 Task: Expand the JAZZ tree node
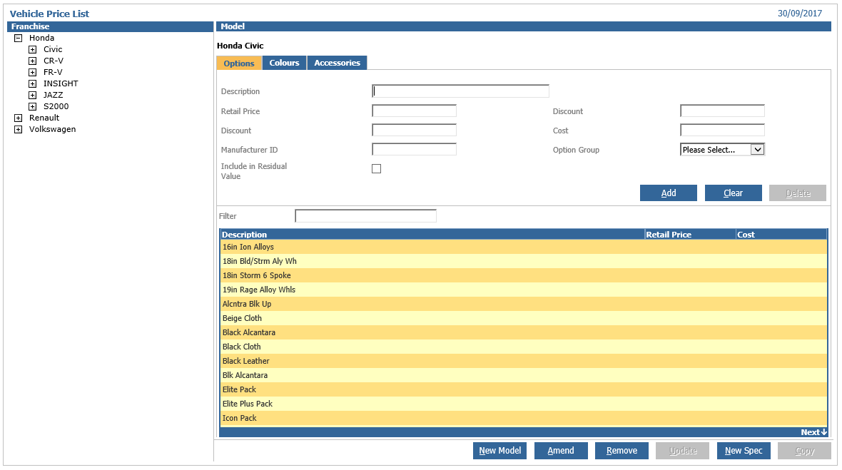coord(33,95)
